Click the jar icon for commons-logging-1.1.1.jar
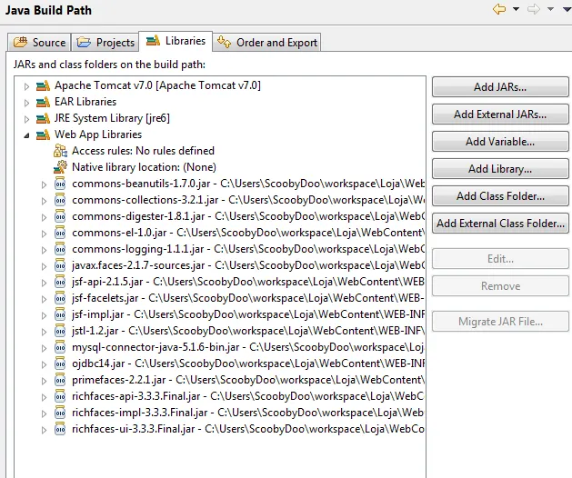 60,249
